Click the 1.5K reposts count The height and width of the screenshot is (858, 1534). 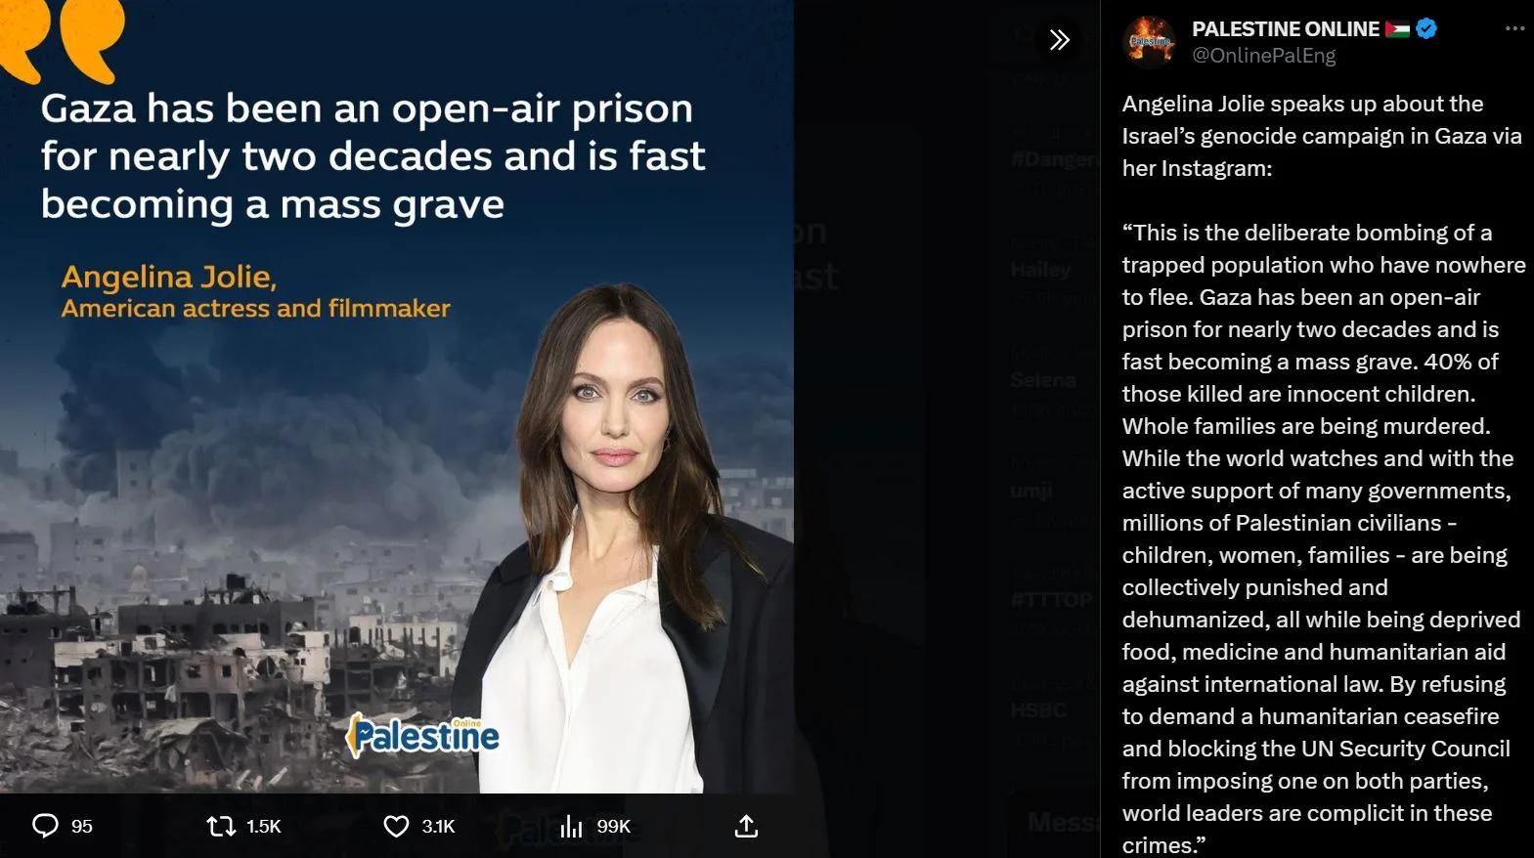click(264, 827)
